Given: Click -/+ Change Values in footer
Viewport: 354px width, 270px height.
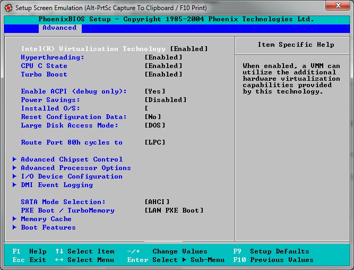Looking at the screenshot, I should coord(167,251).
